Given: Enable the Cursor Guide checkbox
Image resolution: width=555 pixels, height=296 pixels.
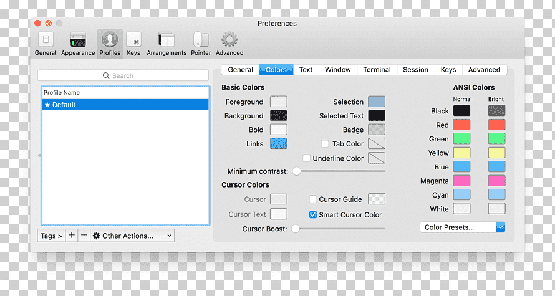Looking at the screenshot, I should pos(313,199).
